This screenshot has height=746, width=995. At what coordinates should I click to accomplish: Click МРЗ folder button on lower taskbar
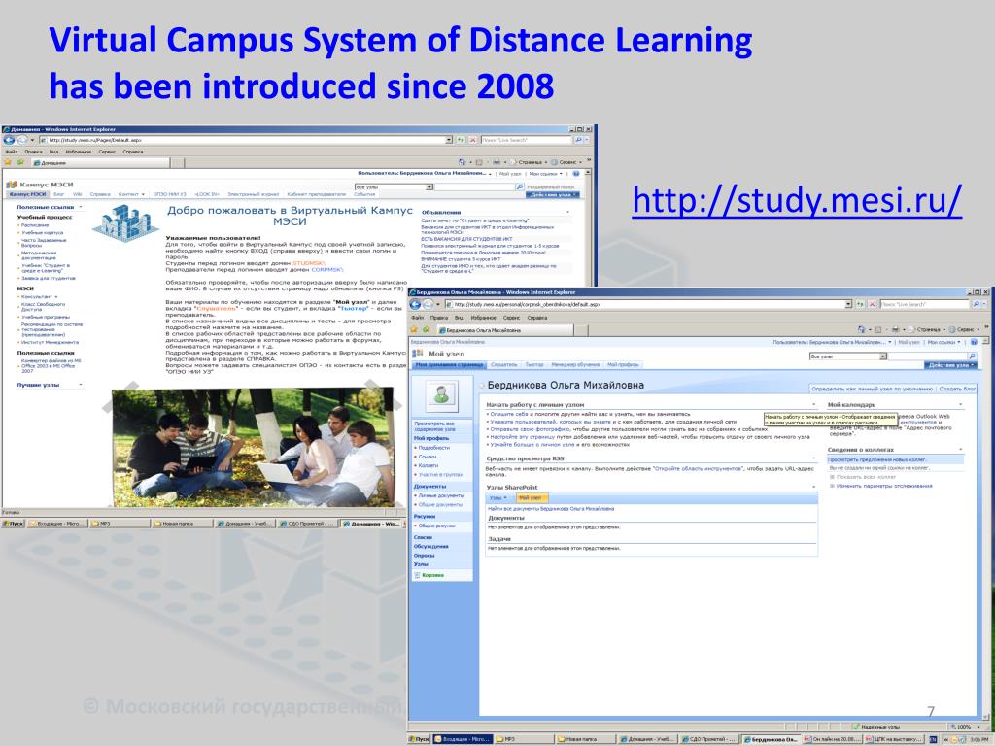pyautogui.click(x=524, y=739)
